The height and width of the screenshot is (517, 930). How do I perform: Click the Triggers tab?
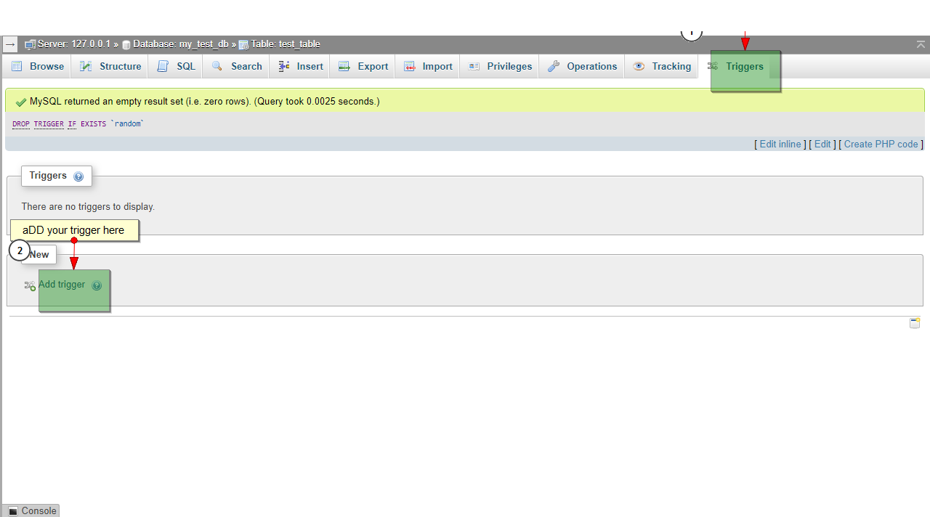click(x=736, y=66)
